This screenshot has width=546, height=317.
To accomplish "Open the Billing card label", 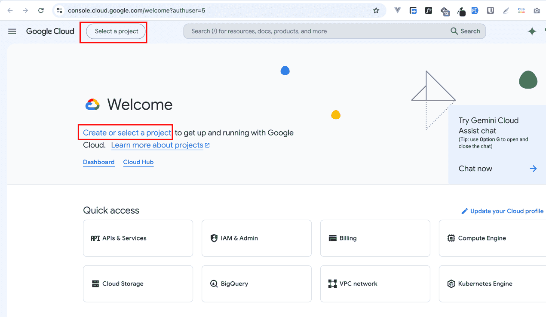I will pyautogui.click(x=348, y=238).
